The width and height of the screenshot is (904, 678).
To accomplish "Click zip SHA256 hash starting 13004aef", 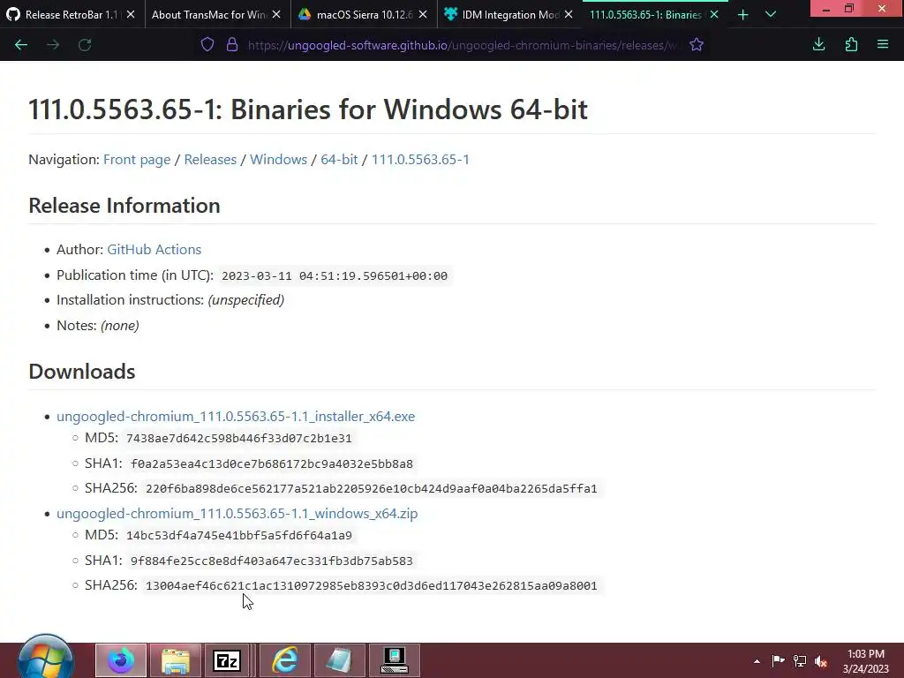I will pos(372,586).
